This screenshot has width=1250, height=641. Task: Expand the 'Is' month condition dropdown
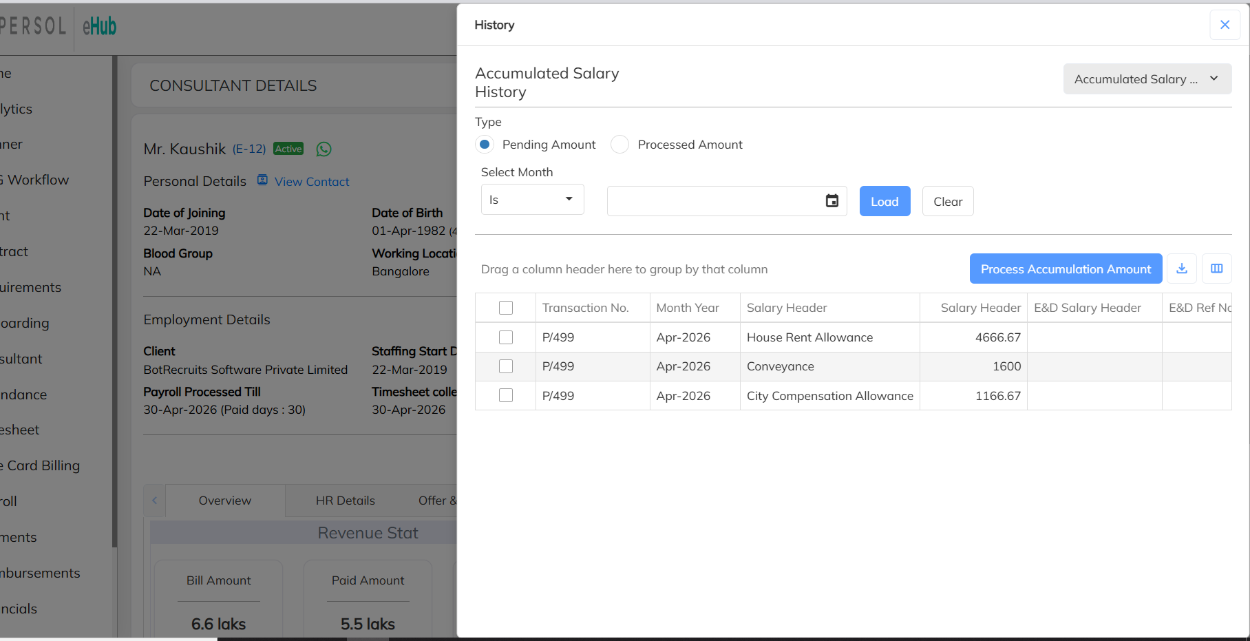point(532,200)
